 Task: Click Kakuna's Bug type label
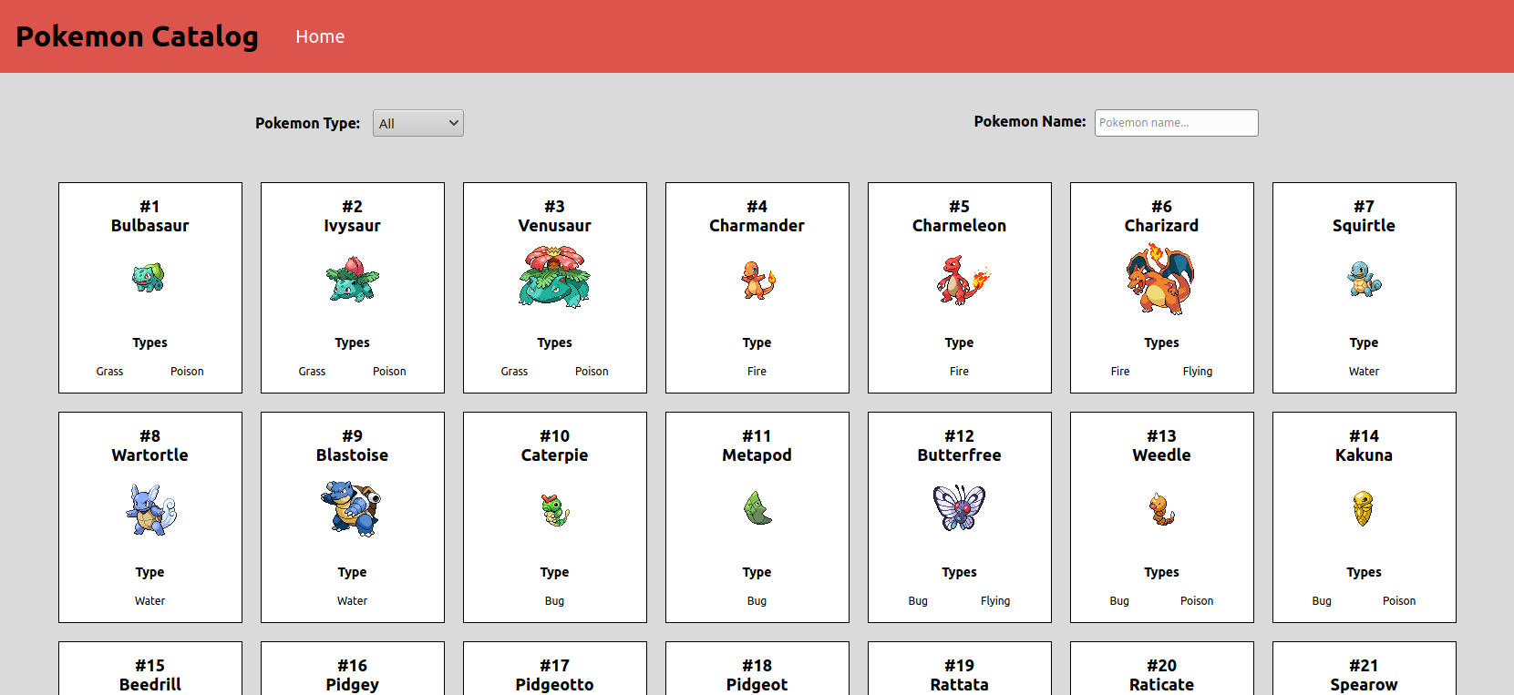pyautogui.click(x=1322, y=601)
